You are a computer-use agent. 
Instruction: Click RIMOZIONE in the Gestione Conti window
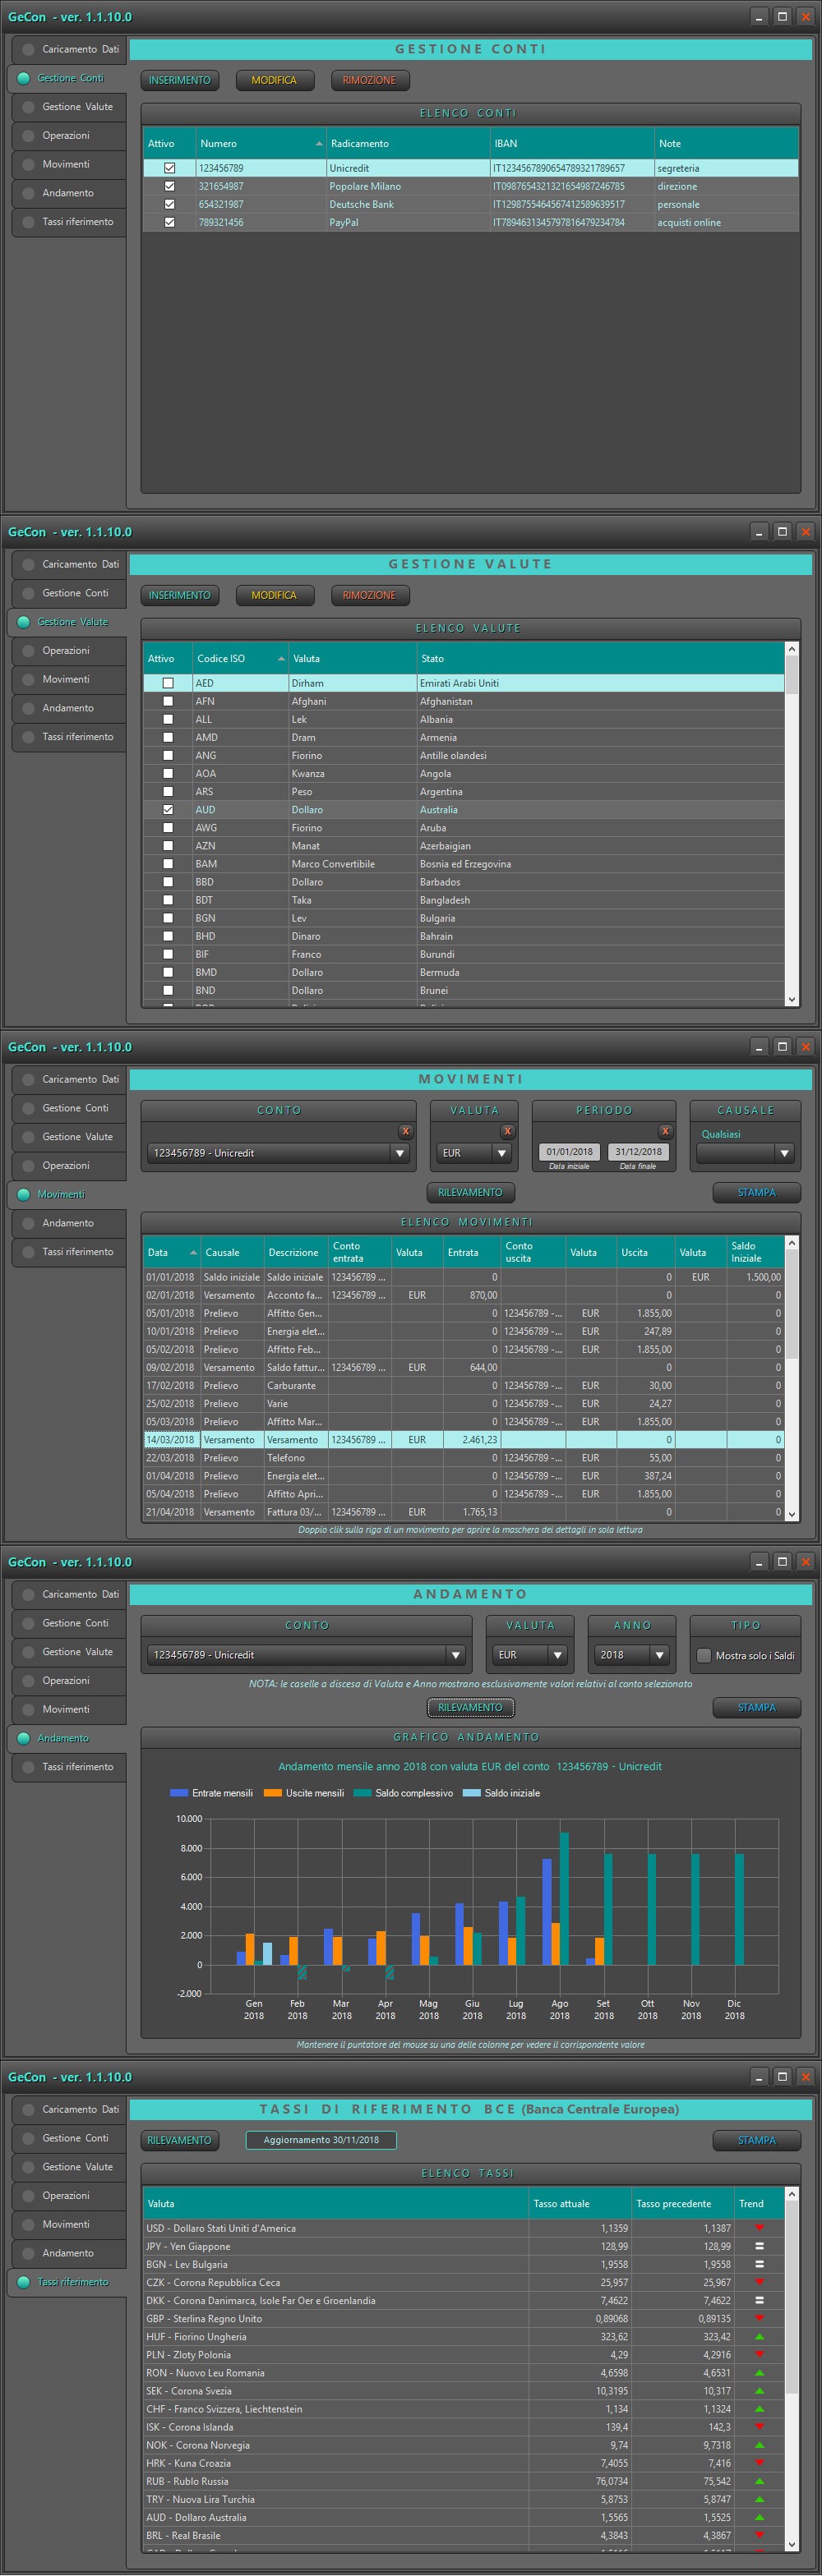[369, 80]
